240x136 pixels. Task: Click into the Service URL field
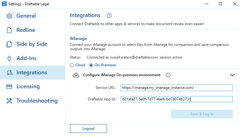click(x=177, y=88)
